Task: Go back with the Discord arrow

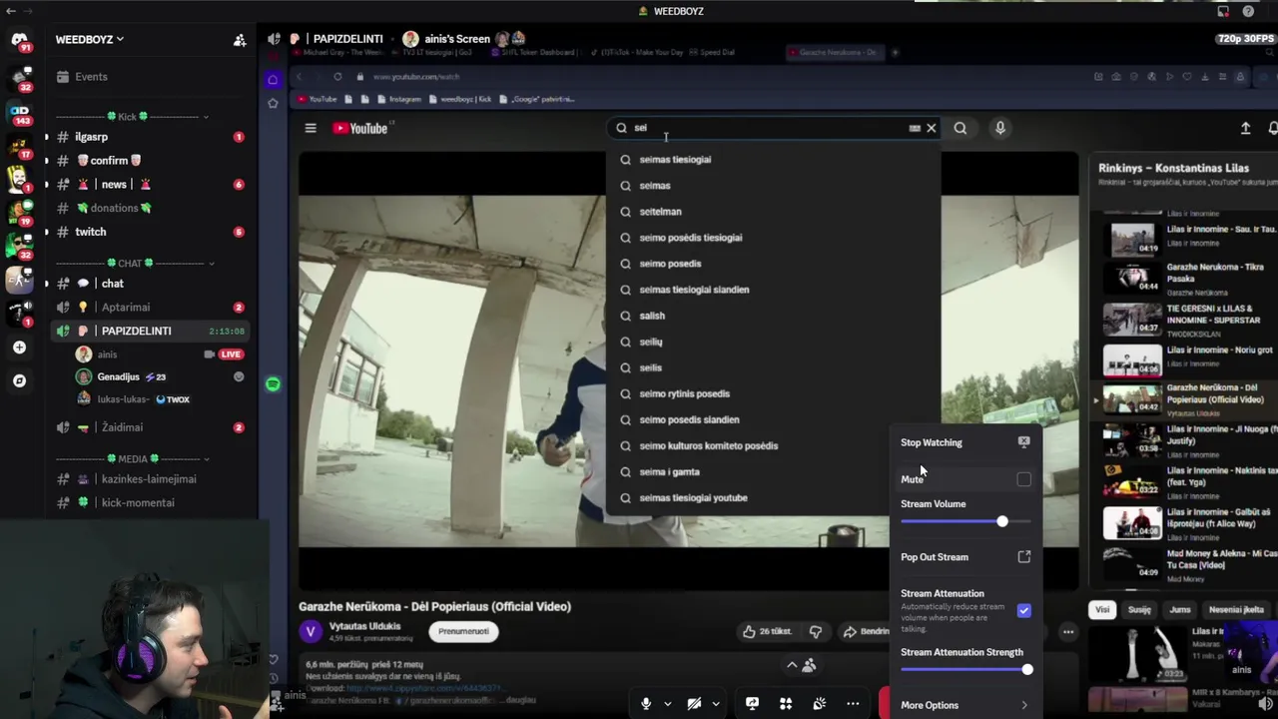Action: (x=10, y=11)
